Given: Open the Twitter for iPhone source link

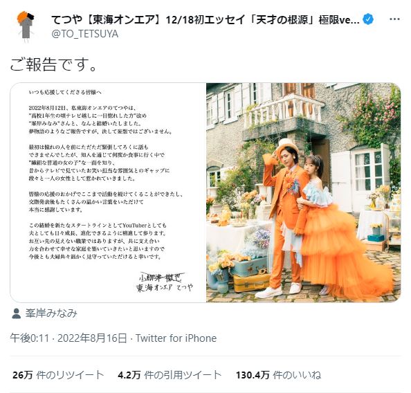Looking at the screenshot, I should 176,338.
